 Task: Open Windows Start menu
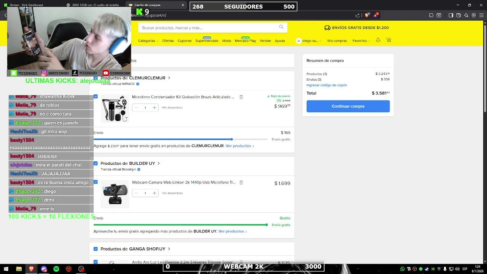6,269
